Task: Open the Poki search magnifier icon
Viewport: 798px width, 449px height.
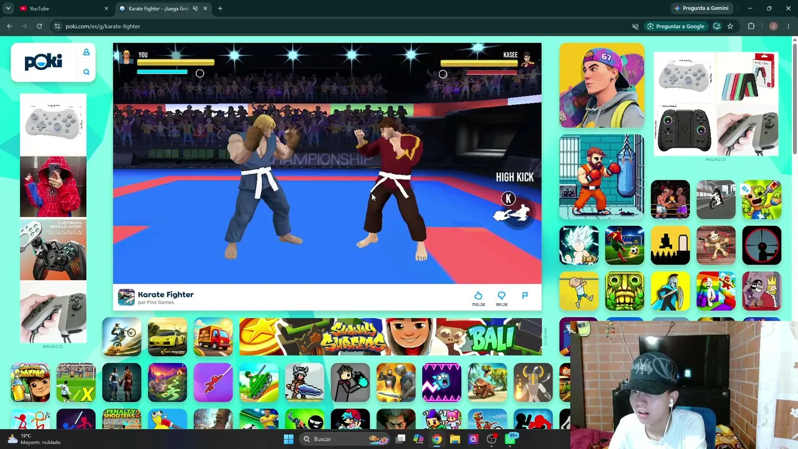Action: click(86, 72)
